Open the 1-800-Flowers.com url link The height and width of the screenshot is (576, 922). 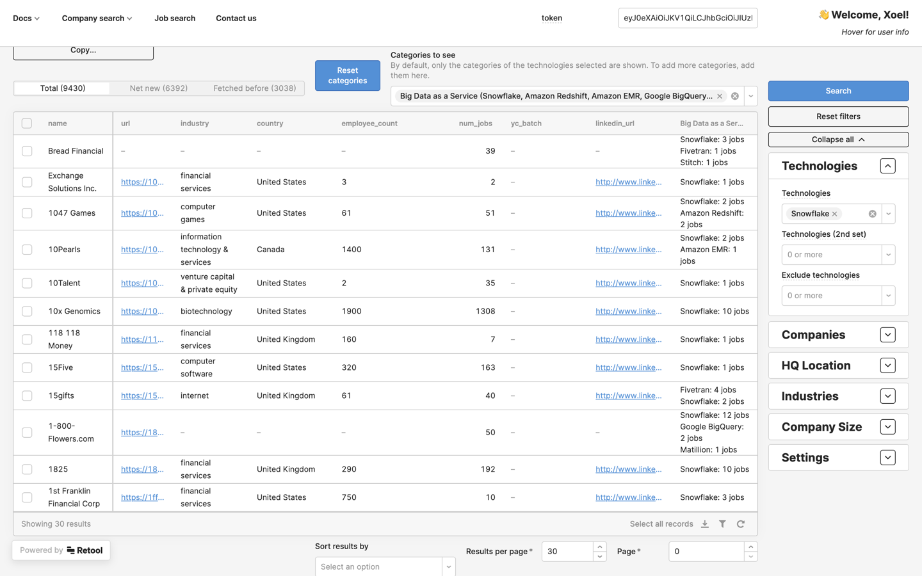tap(142, 433)
